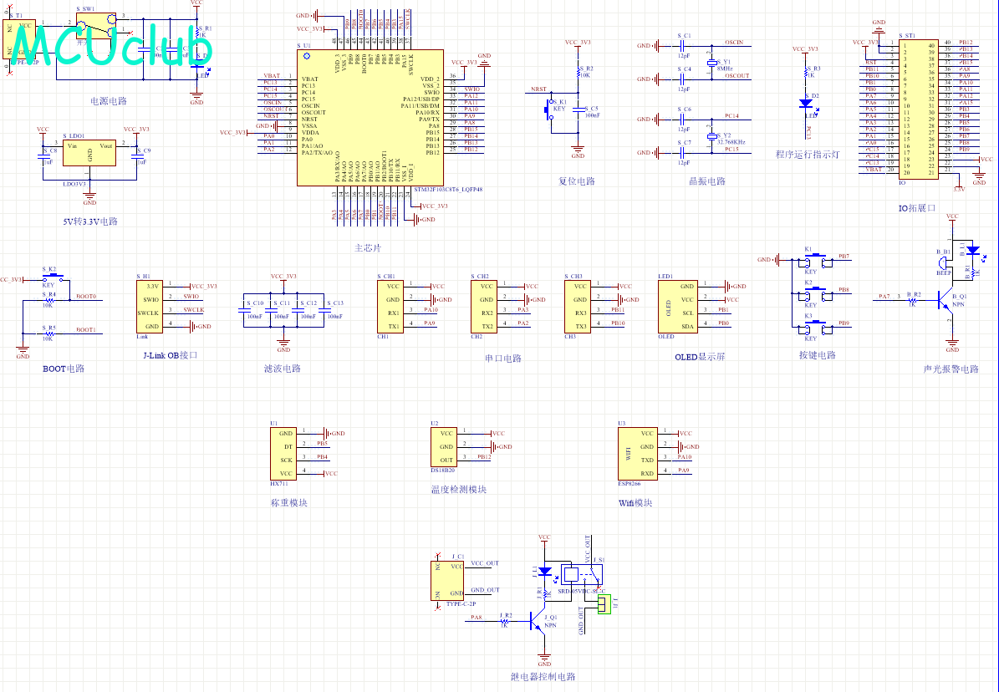
Task: Select the S_LDO1 voltage regulator component
Action: point(89,153)
